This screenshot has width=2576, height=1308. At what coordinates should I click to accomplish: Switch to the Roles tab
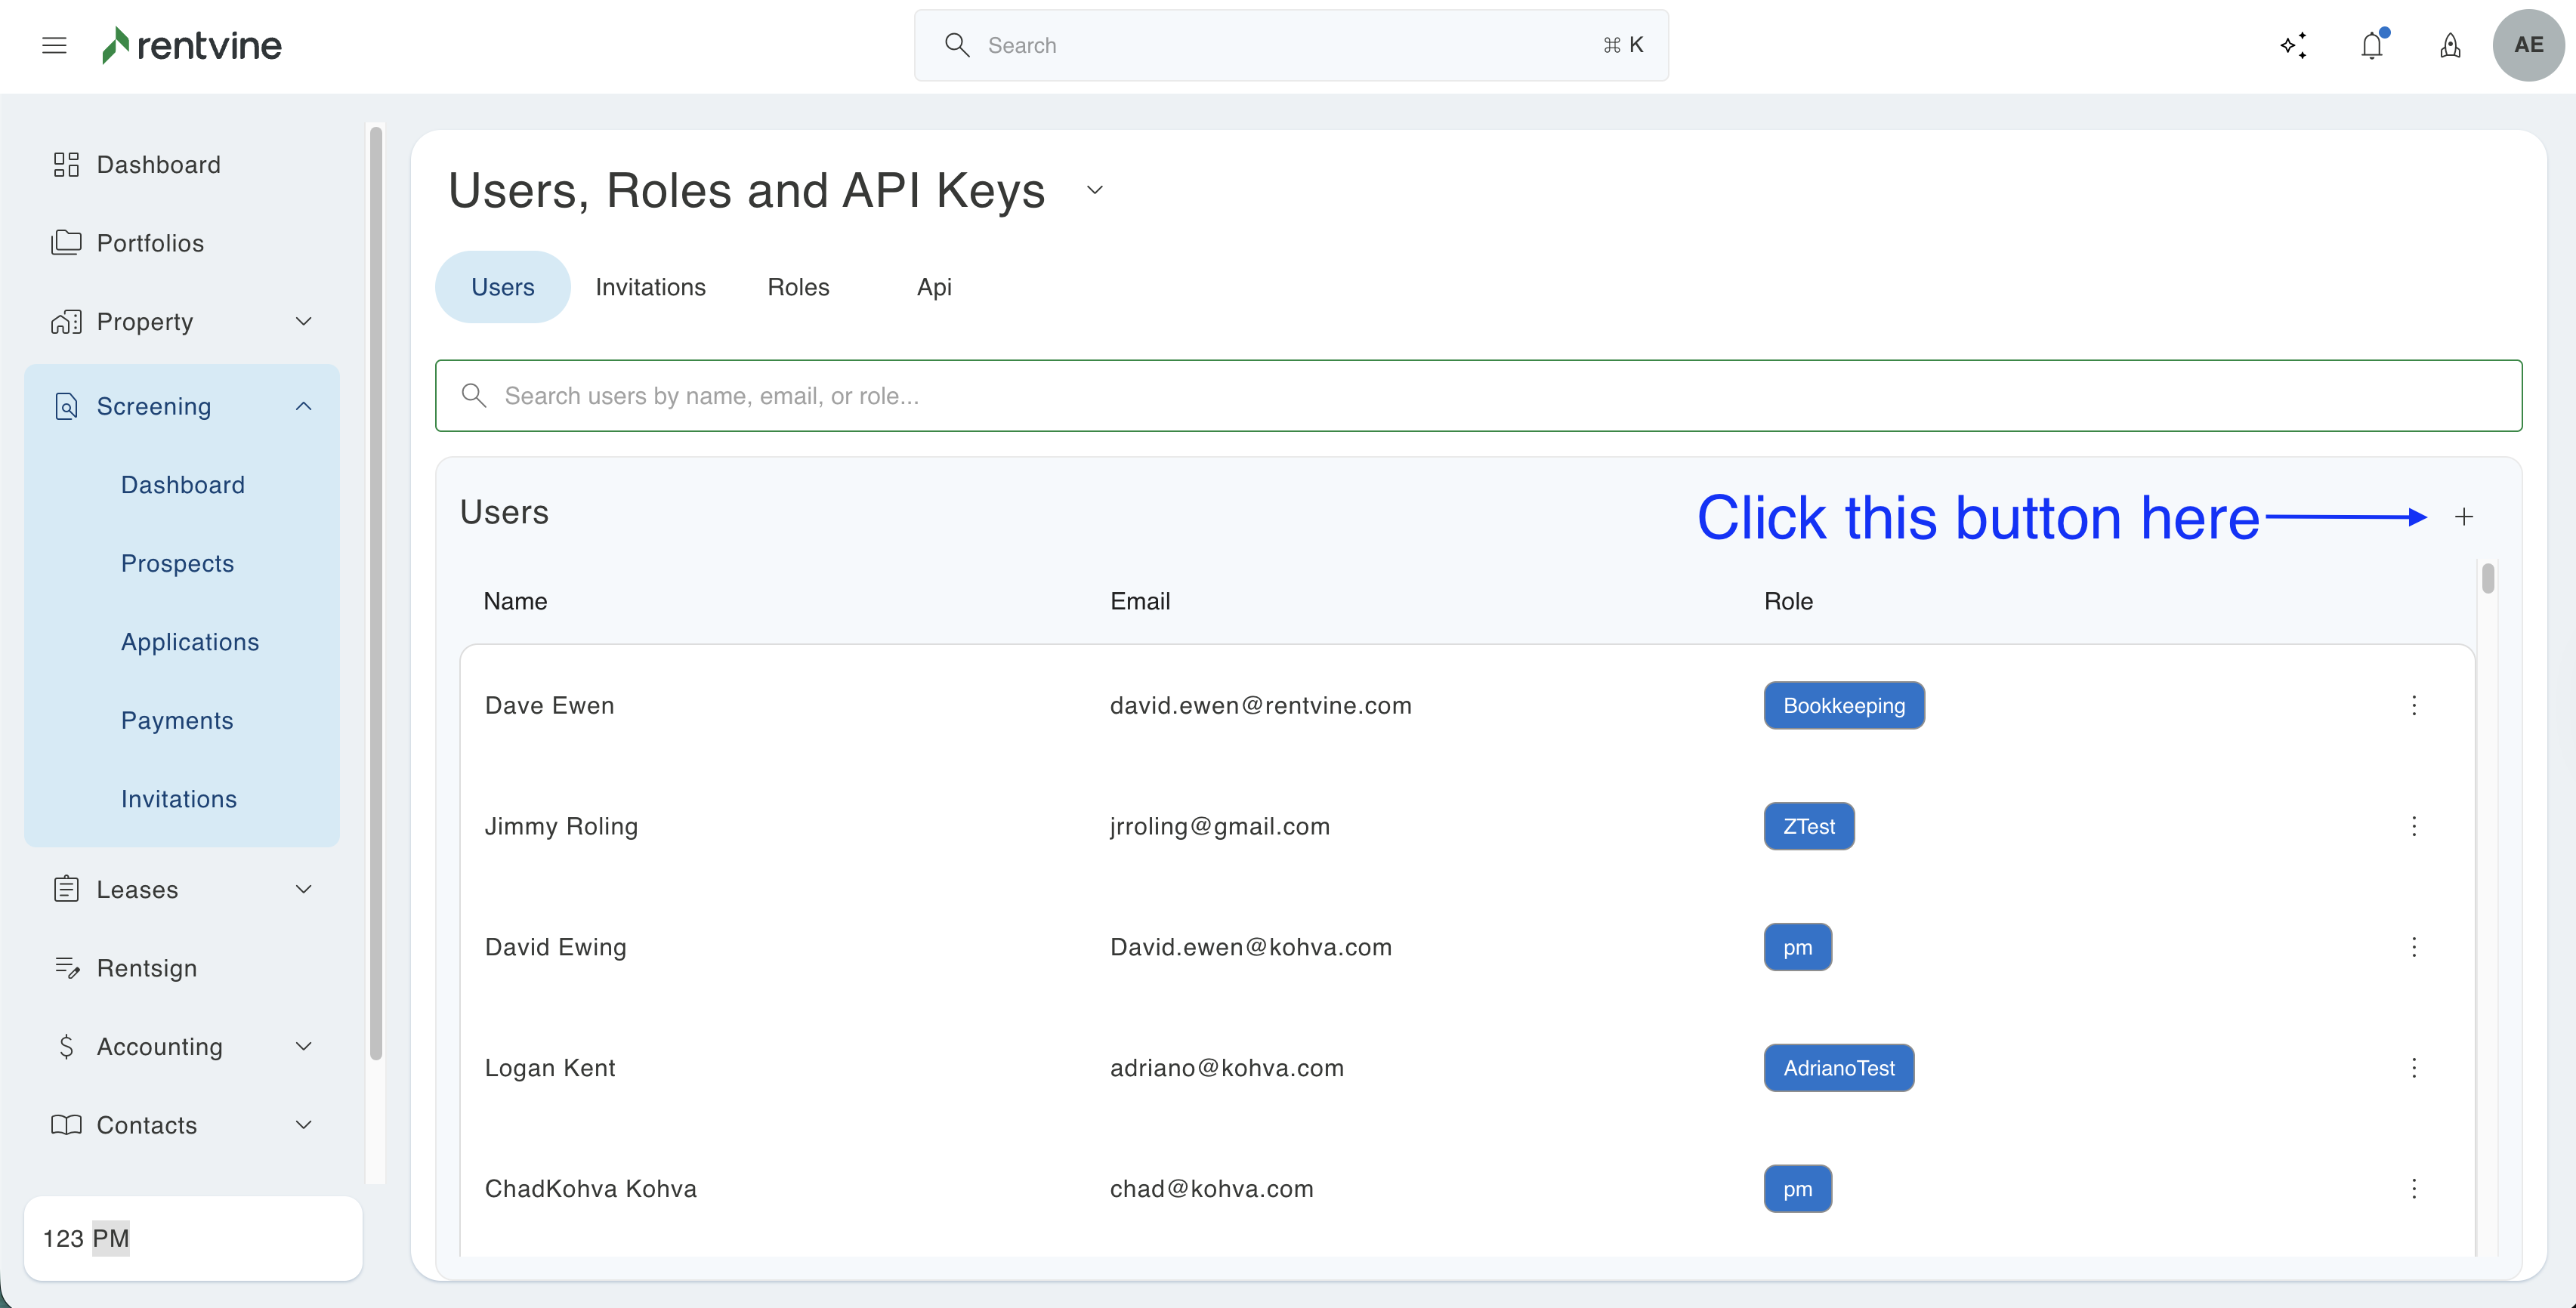[798, 287]
